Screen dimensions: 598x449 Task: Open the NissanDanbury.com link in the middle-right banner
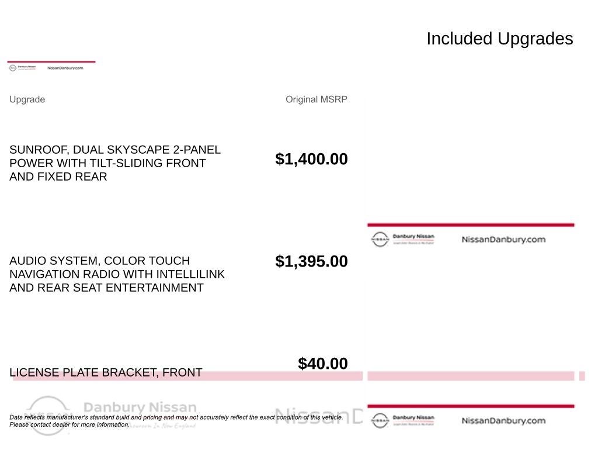tap(503, 239)
